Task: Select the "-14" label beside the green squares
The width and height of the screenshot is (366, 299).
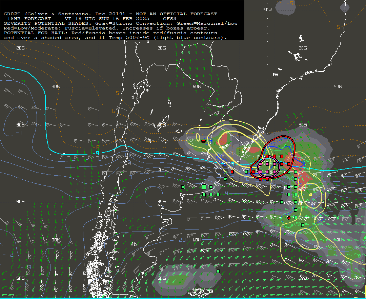Action: [x=224, y=193]
